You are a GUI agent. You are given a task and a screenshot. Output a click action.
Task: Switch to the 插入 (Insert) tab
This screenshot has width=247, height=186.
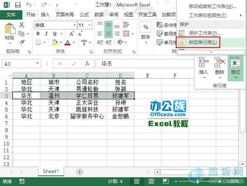pos(45,15)
